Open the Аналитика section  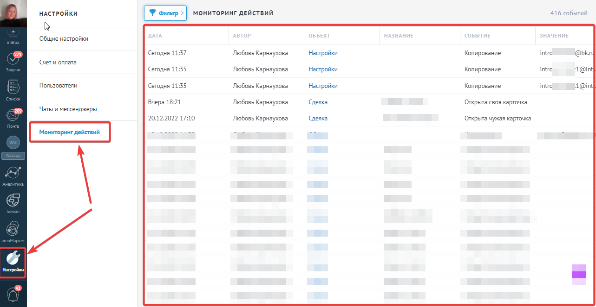coord(13,176)
